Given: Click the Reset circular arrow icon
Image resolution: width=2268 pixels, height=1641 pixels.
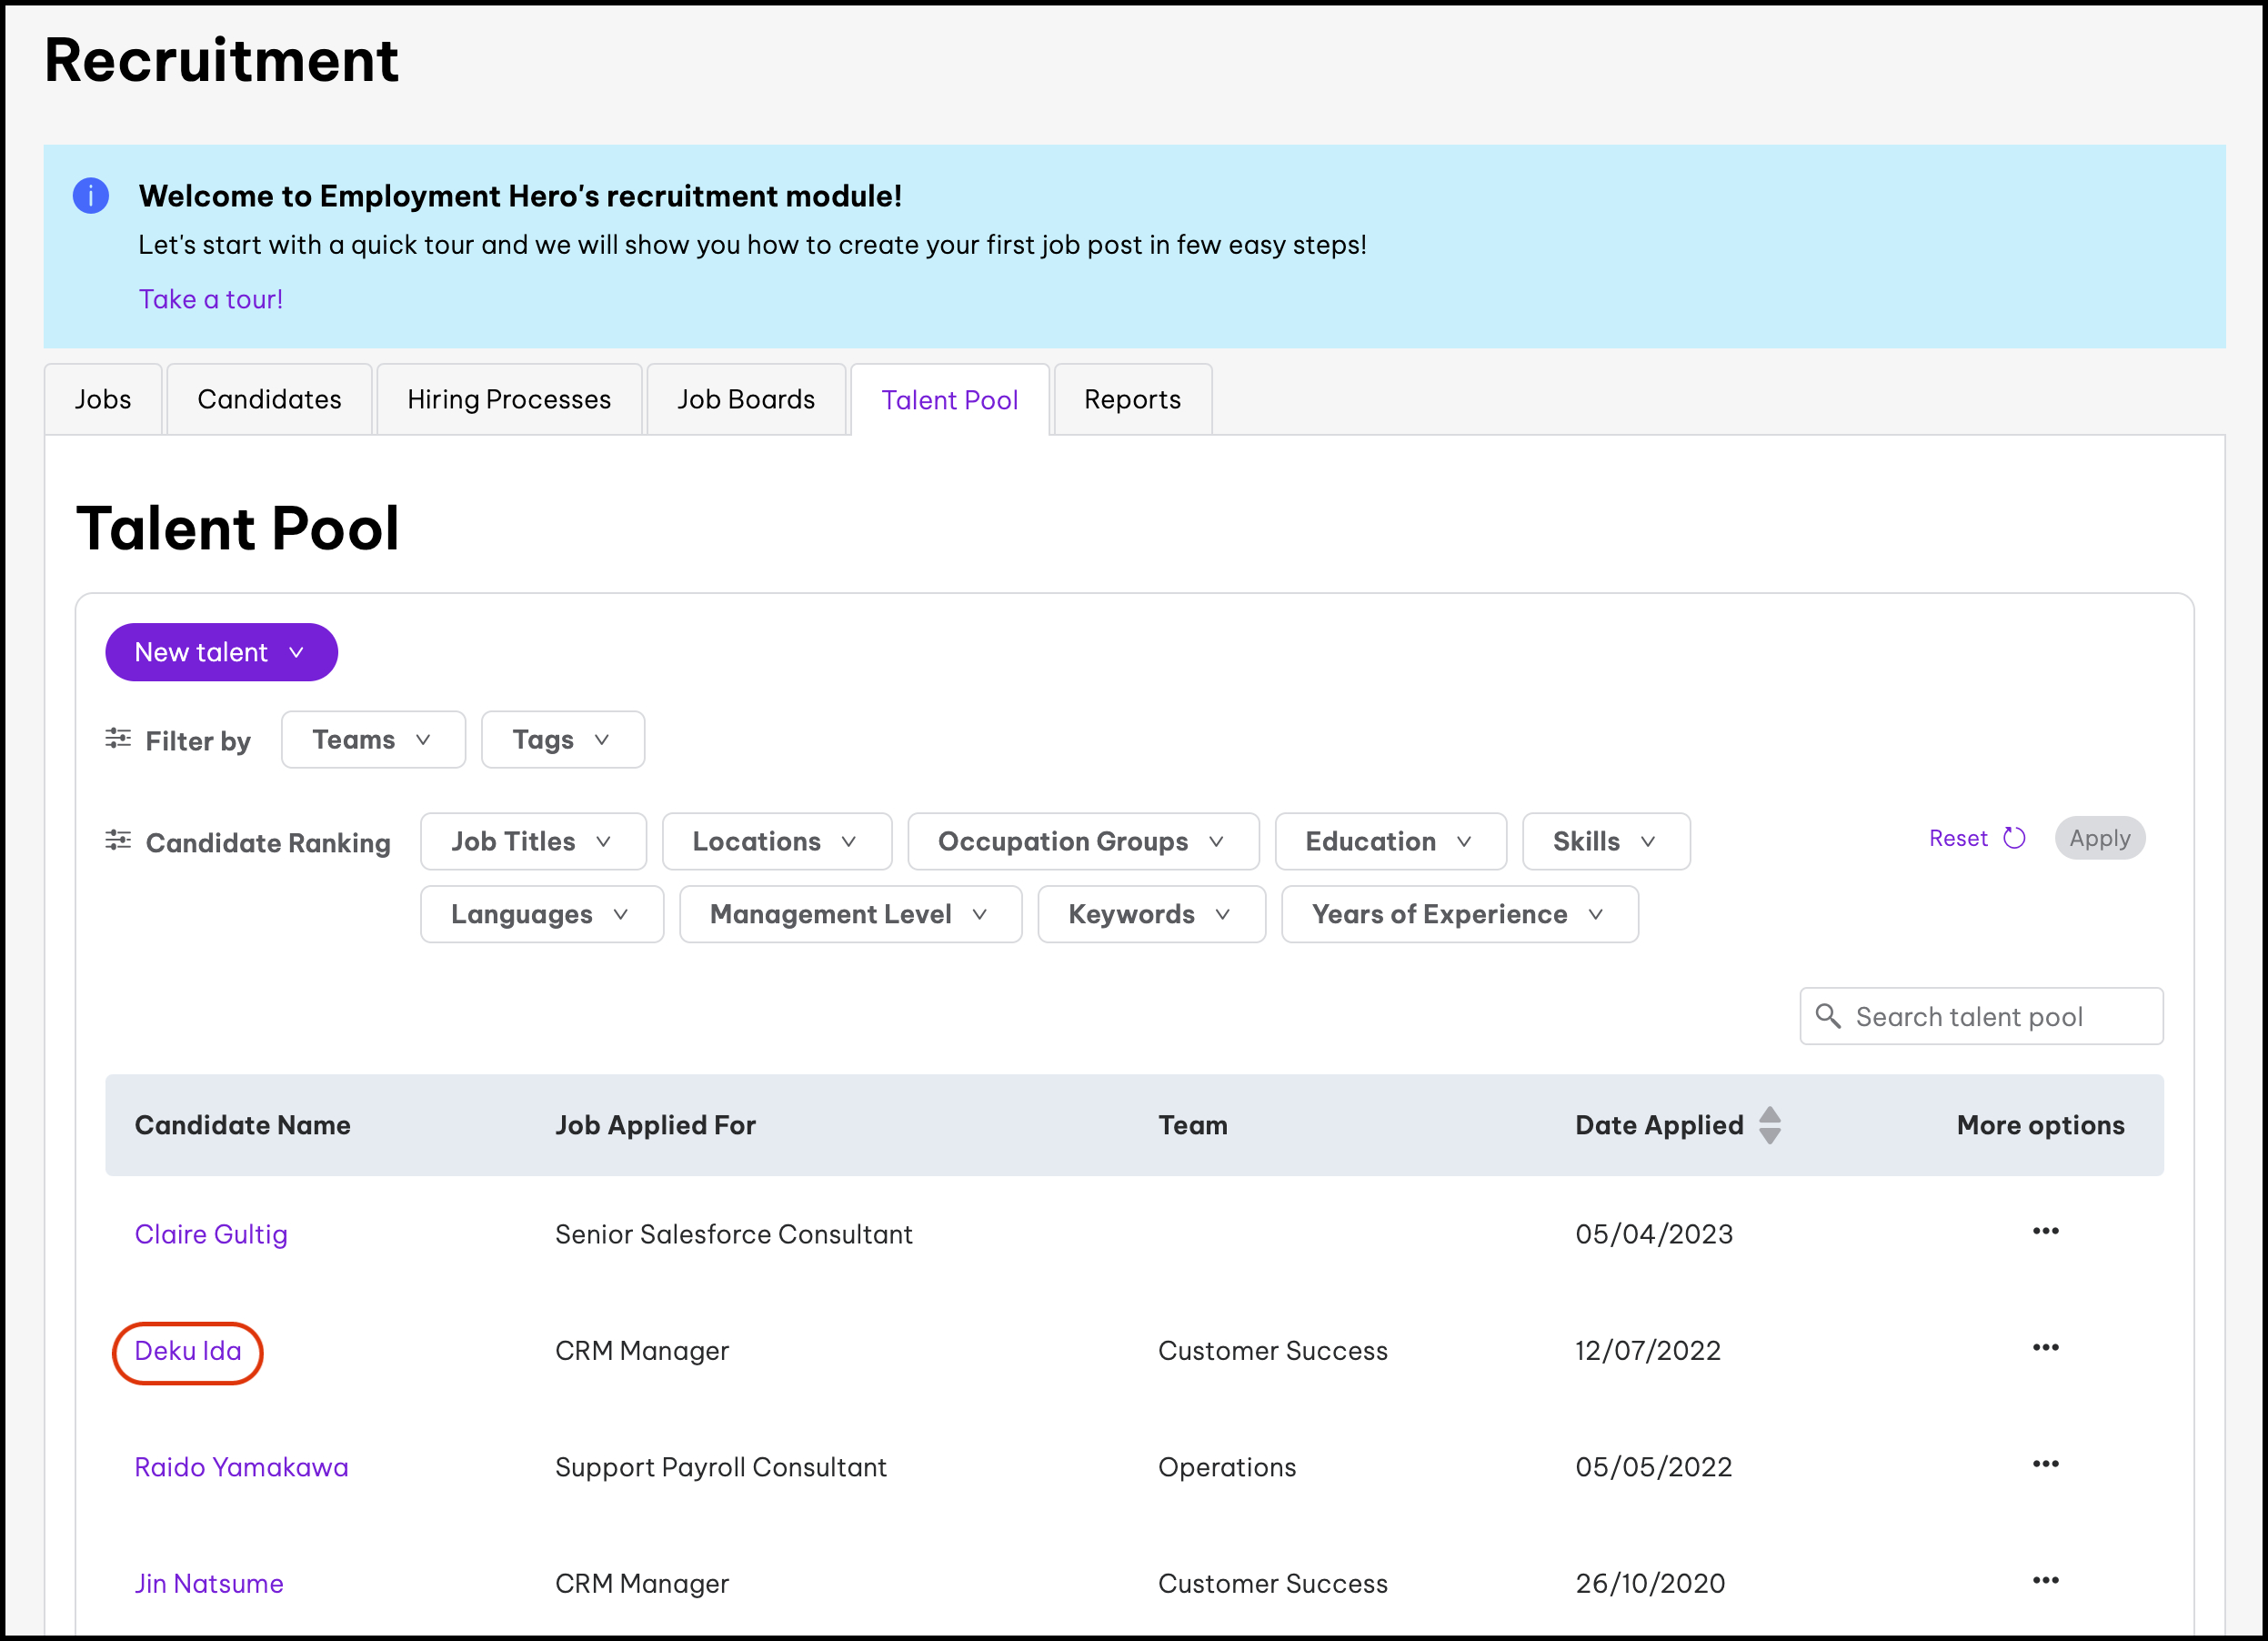Looking at the screenshot, I should tap(2014, 838).
